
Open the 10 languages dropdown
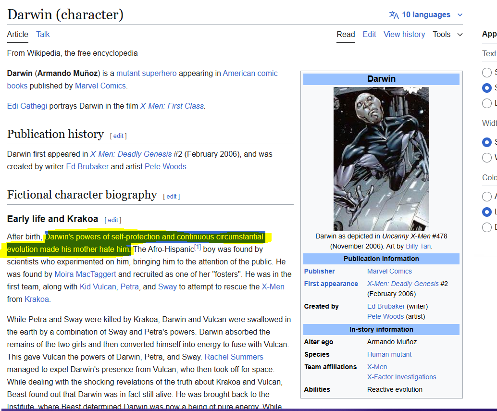tap(426, 15)
